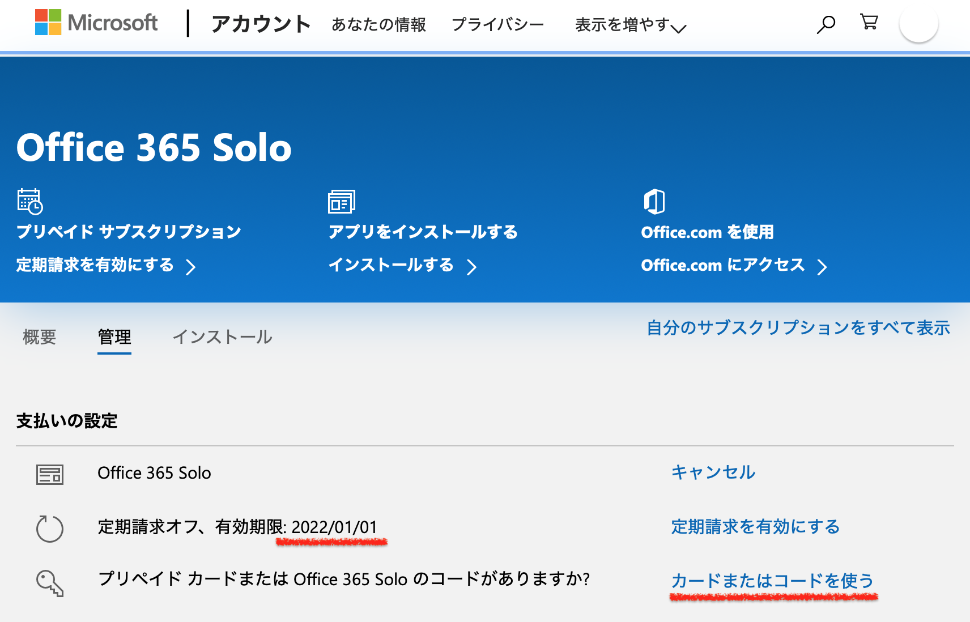Click the Microsoft logo
970x622 pixels.
[x=96, y=23]
